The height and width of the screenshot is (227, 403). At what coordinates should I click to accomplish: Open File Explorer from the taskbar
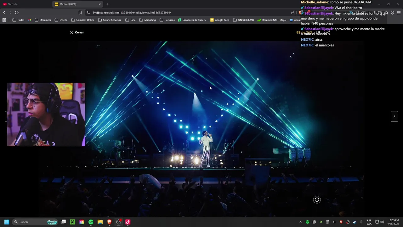(x=100, y=222)
